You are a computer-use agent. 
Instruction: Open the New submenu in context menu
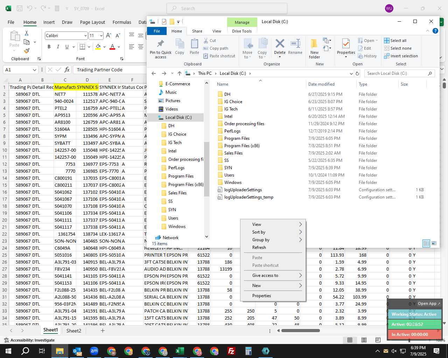[273, 286]
